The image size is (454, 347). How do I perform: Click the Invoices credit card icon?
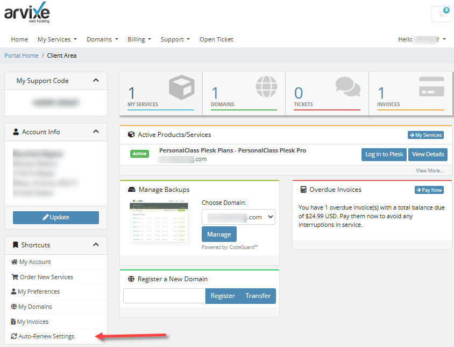431,86
